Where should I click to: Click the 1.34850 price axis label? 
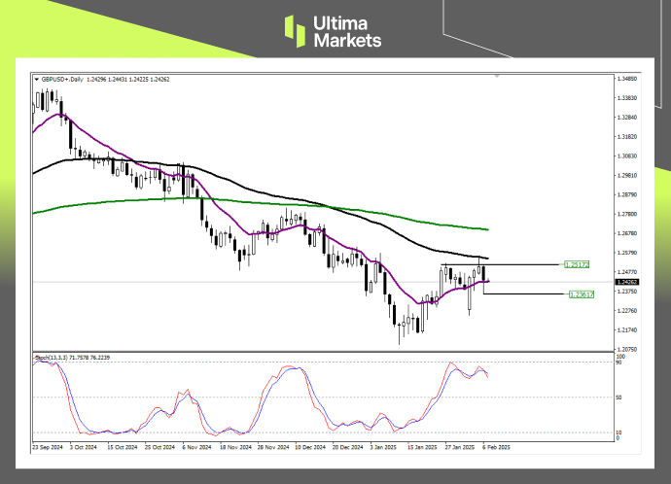coord(627,79)
